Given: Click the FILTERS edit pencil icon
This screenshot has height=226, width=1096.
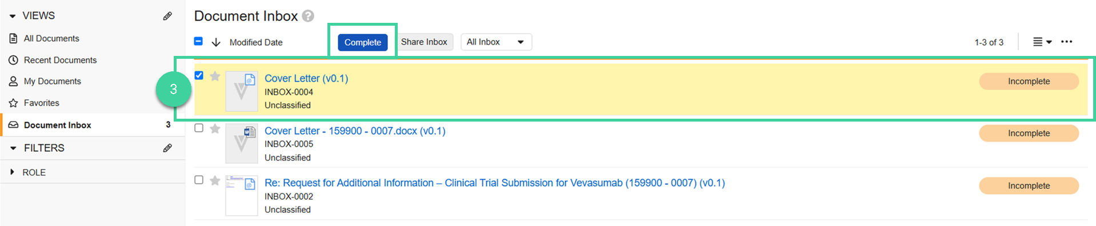Looking at the screenshot, I should [167, 148].
